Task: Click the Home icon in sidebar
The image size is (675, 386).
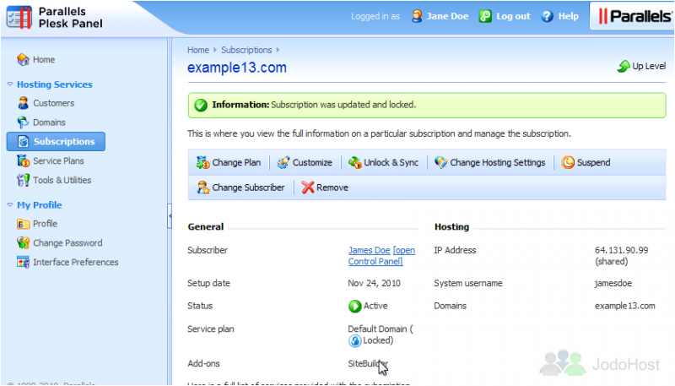Action: 23,59
